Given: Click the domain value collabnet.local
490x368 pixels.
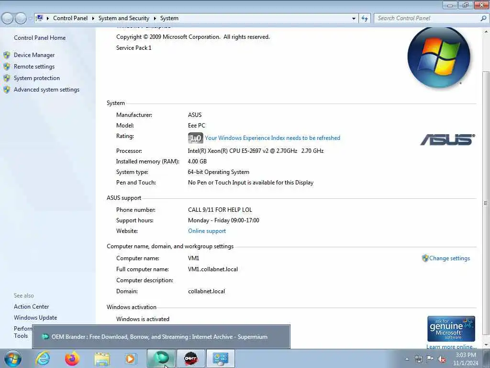Looking at the screenshot, I should [x=206, y=291].
